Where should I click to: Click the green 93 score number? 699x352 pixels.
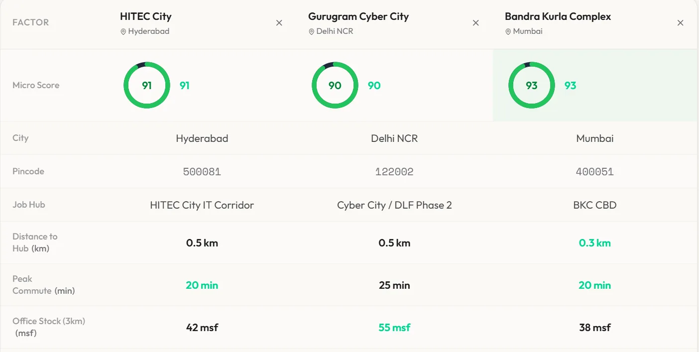tap(570, 86)
